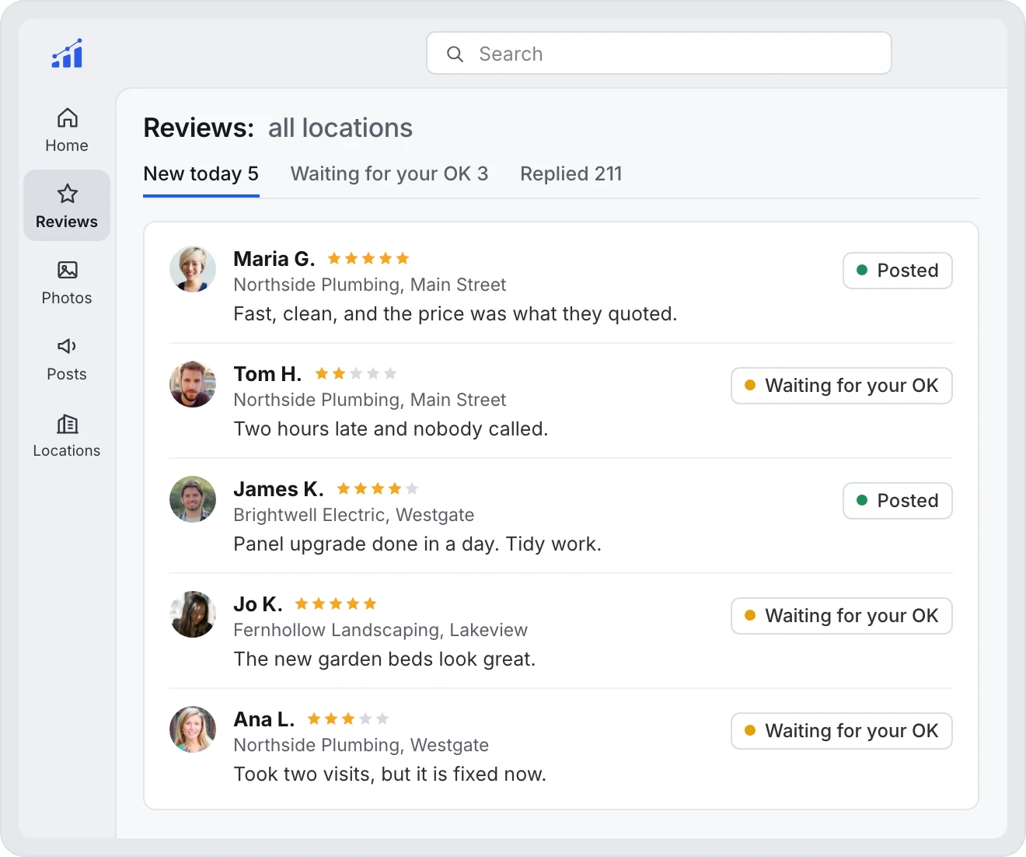Click Waiting for your OK on Ana L. review

click(x=842, y=731)
